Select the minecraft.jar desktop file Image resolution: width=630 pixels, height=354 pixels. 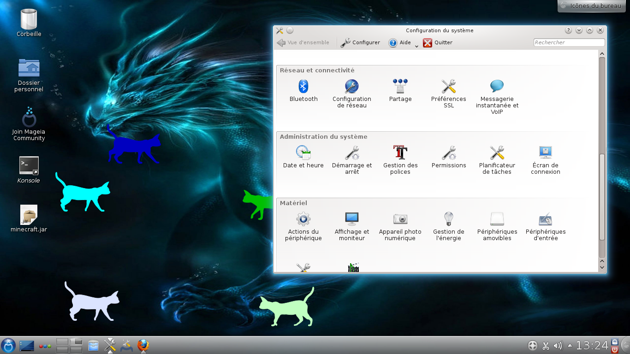[29, 219]
